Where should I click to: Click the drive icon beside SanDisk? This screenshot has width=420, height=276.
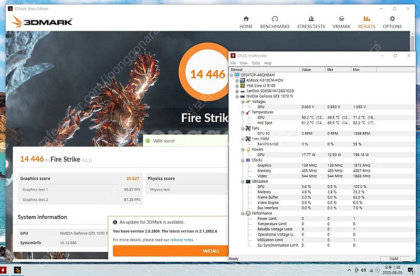coord(243,91)
